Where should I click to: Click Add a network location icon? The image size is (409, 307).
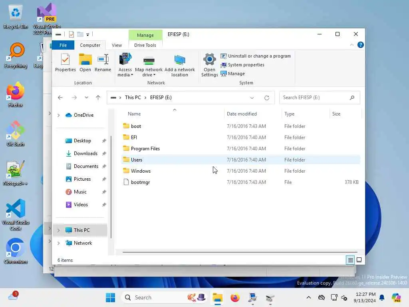(180, 66)
